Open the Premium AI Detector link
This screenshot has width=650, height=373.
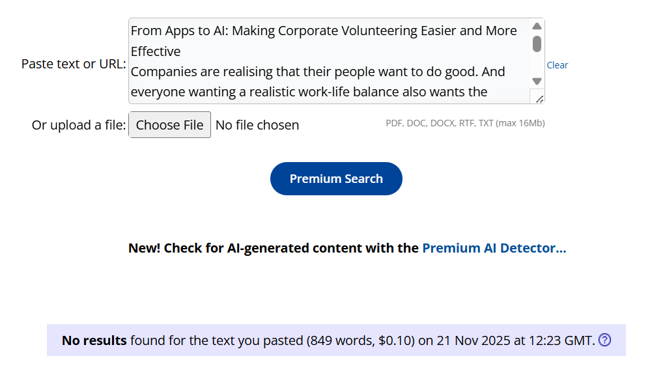[x=494, y=248]
